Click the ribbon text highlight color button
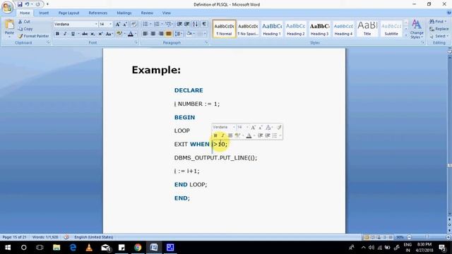This screenshot has width=452, height=254. click(x=119, y=34)
